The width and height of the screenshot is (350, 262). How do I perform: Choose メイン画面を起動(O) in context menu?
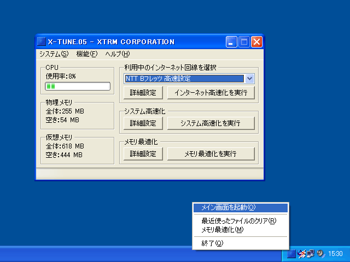pos(241,207)
